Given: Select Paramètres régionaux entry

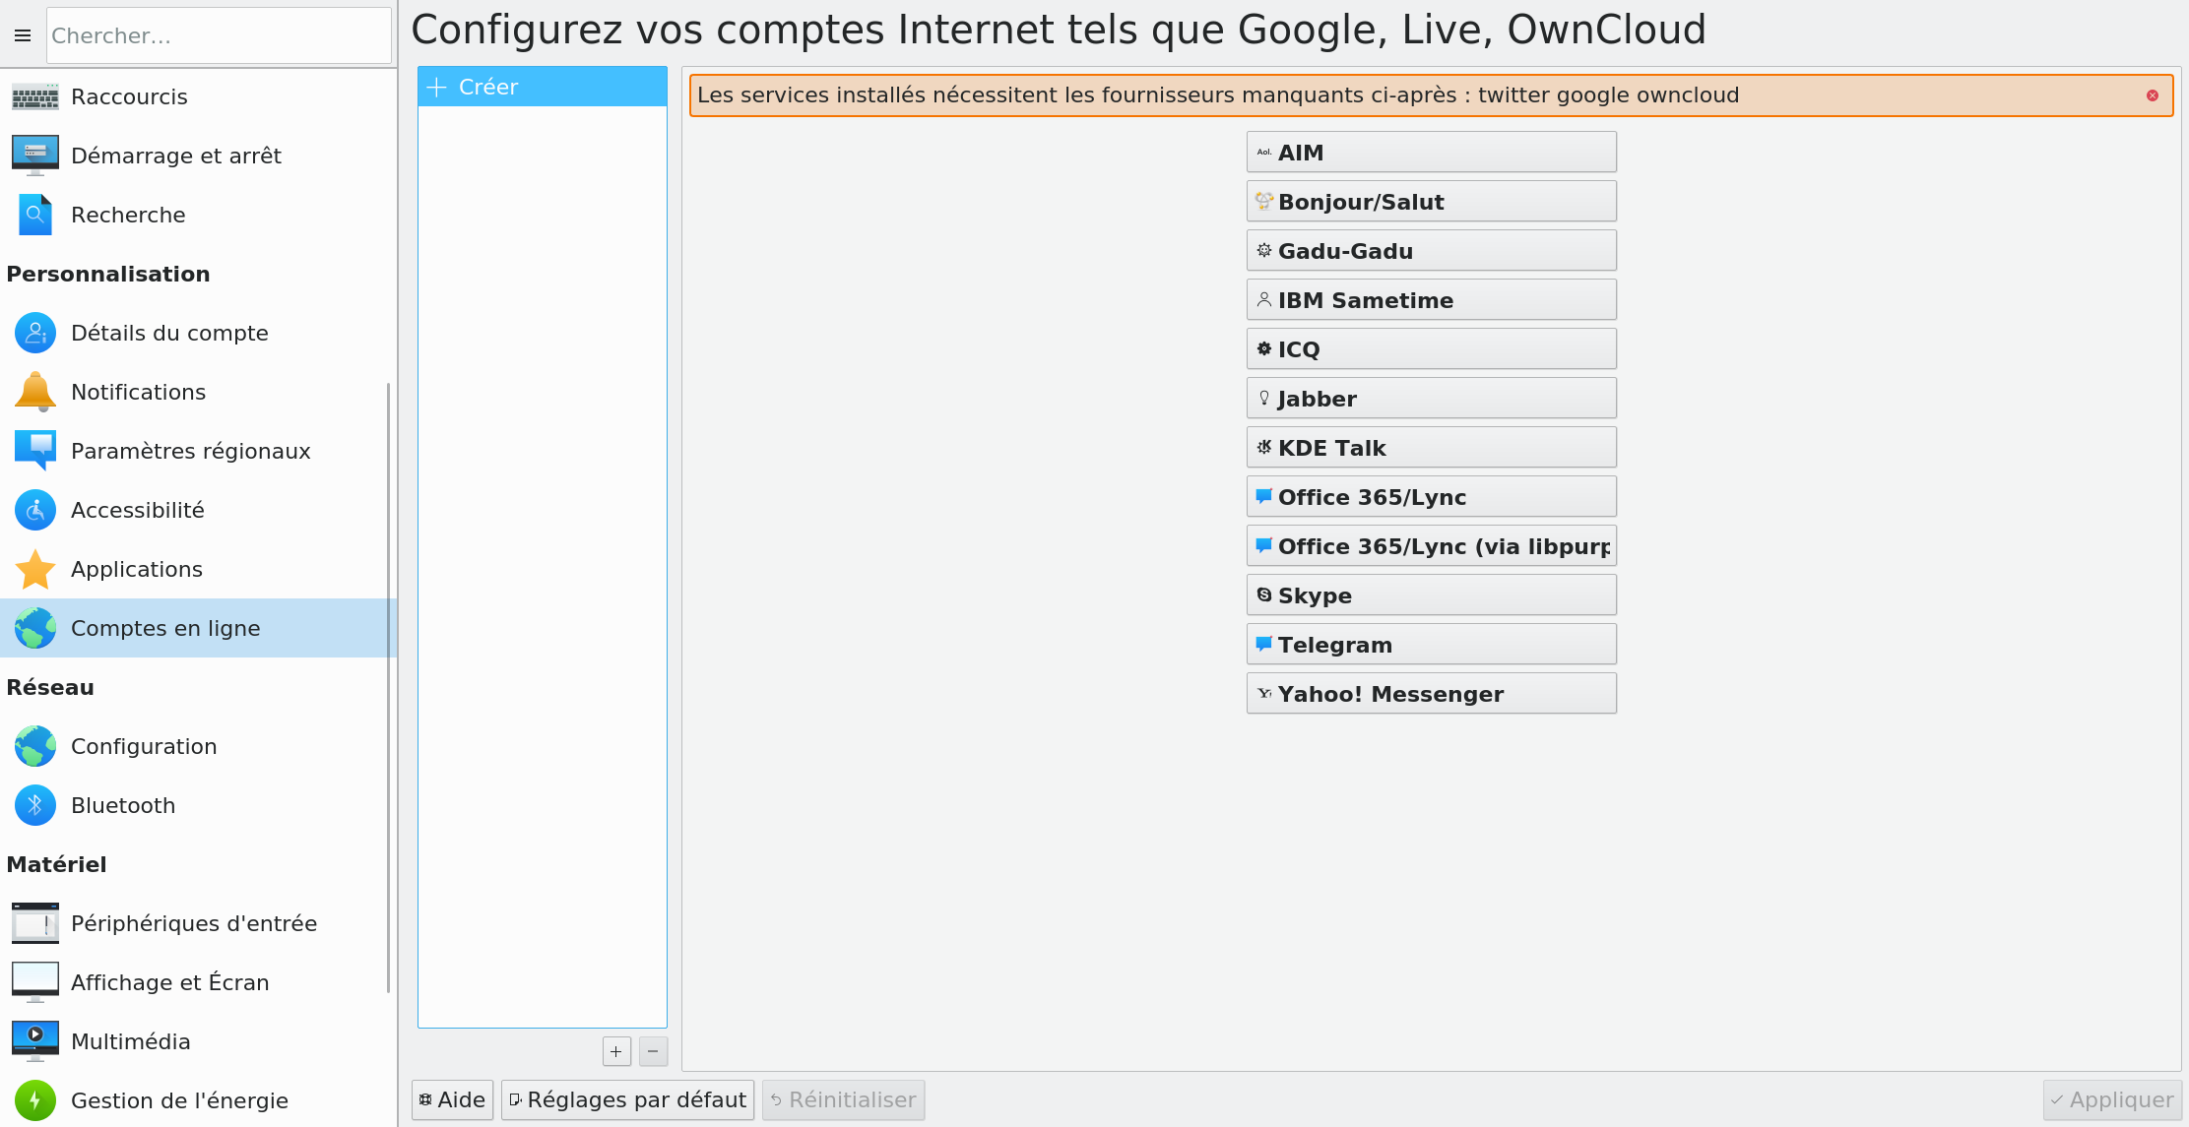Looking at the screenshot, I should (x=197, y=451).
